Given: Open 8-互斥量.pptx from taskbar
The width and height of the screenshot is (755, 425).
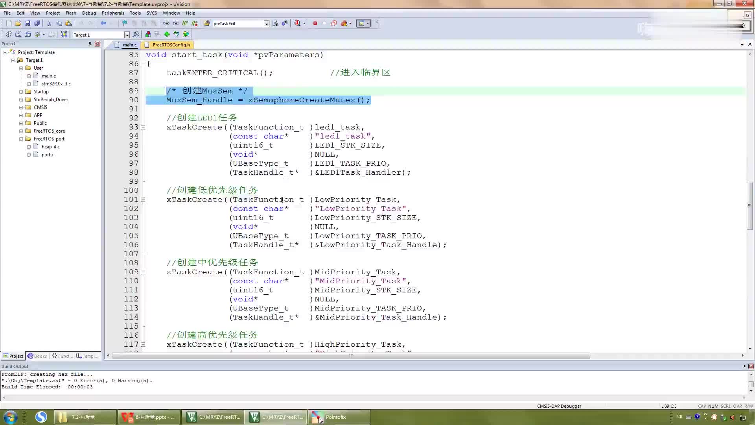Looking at the screenshot, I should coord(149,417).
